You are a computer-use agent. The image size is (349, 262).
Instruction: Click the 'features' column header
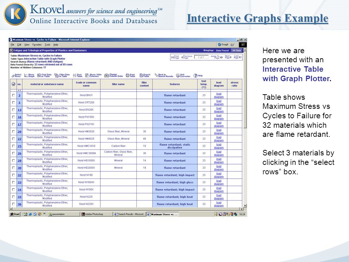point(175,84)
